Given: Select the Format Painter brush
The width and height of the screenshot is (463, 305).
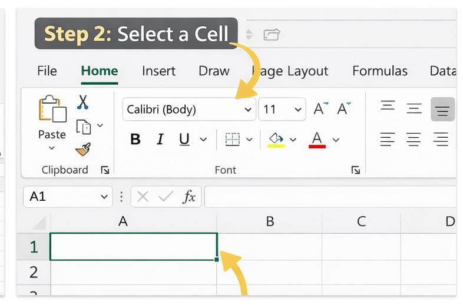Looking at the screenshot, I should (83, 149).
